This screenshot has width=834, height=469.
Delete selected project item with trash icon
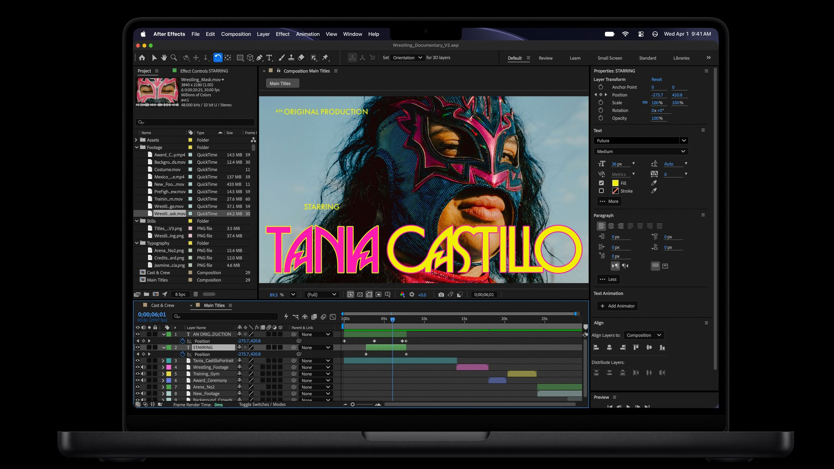pyautogui.click(x=195, y=294)
